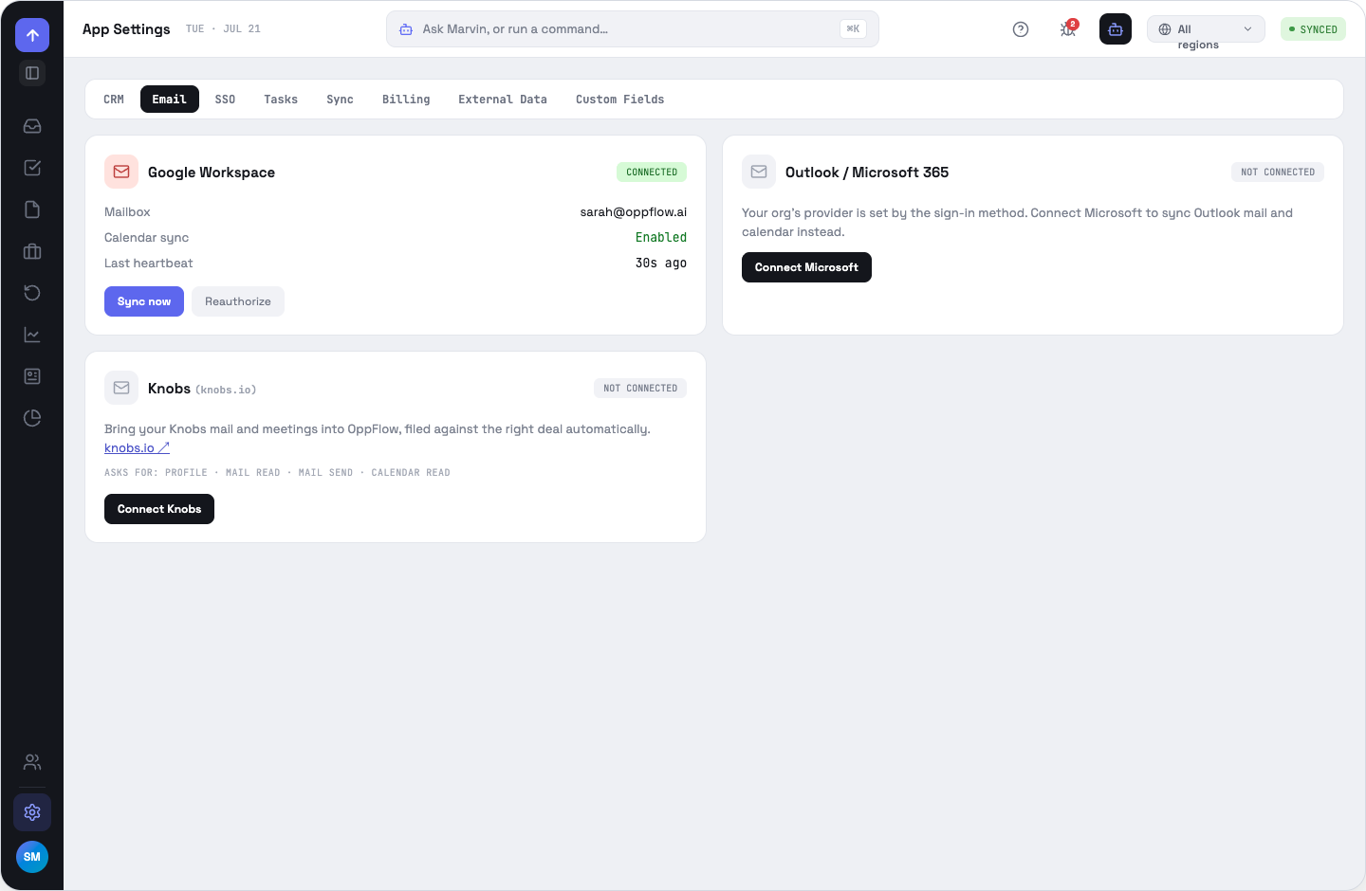Click the NOT CONNECTED badge on Knobs card

pyautogui.click(x=640, y=389)
